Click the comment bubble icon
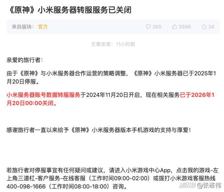224x192 pixels. 148,27
